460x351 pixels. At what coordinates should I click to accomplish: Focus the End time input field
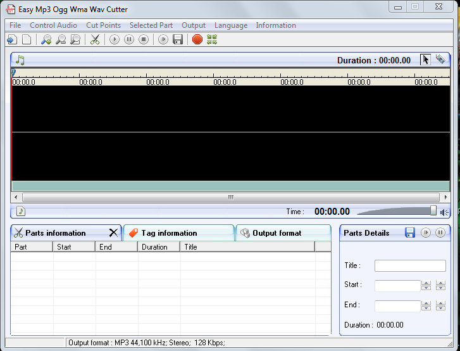tap(397, 306)
